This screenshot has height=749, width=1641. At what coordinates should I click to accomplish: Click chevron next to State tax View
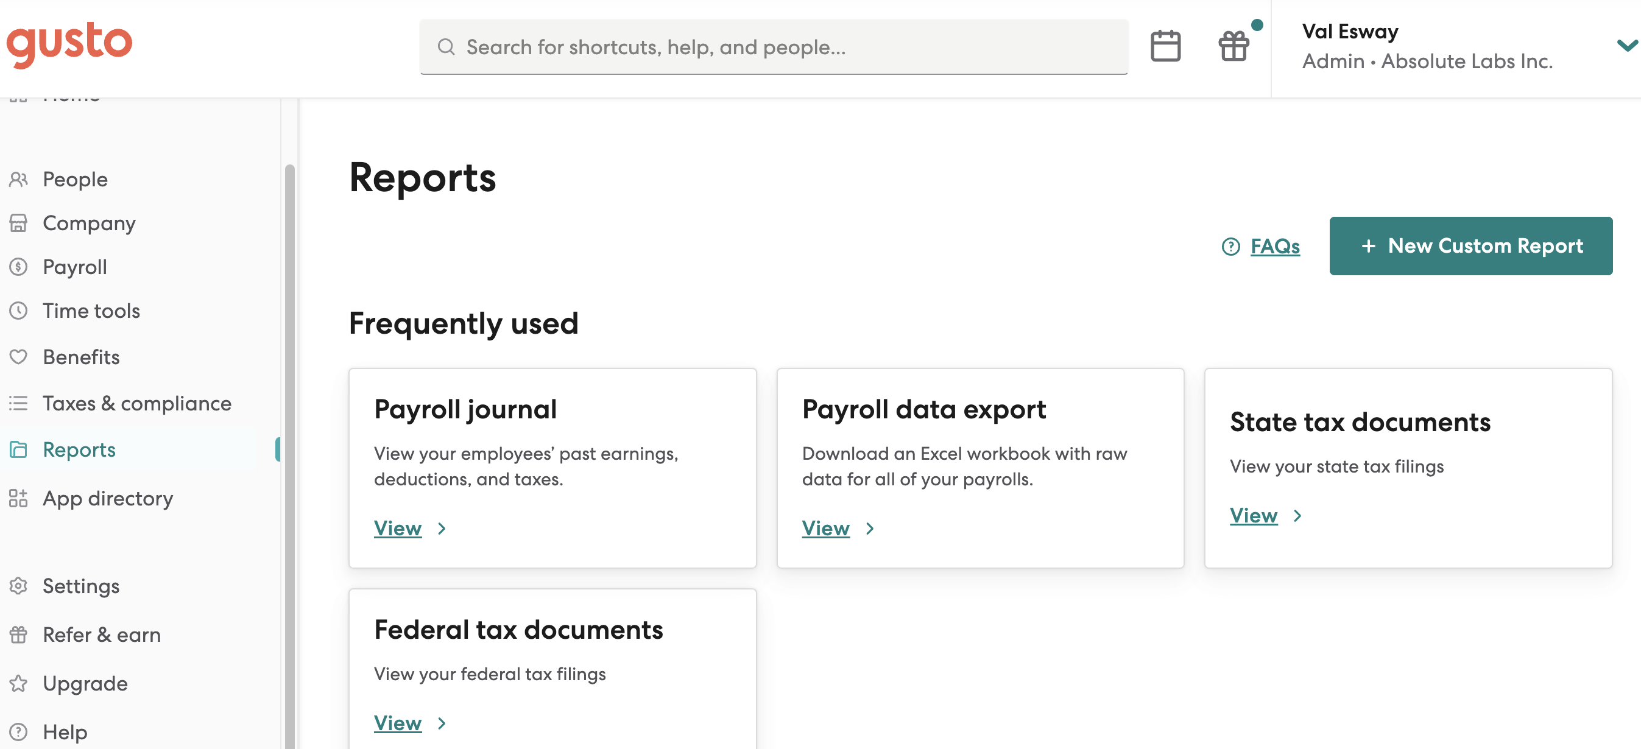click(1297, 516)
